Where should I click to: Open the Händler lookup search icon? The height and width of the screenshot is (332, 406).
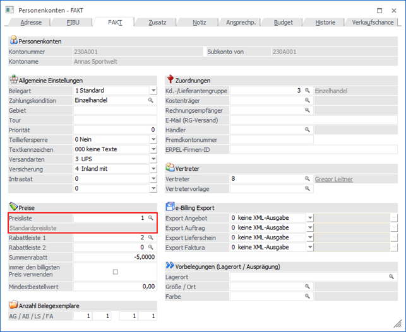coord(307,130)
